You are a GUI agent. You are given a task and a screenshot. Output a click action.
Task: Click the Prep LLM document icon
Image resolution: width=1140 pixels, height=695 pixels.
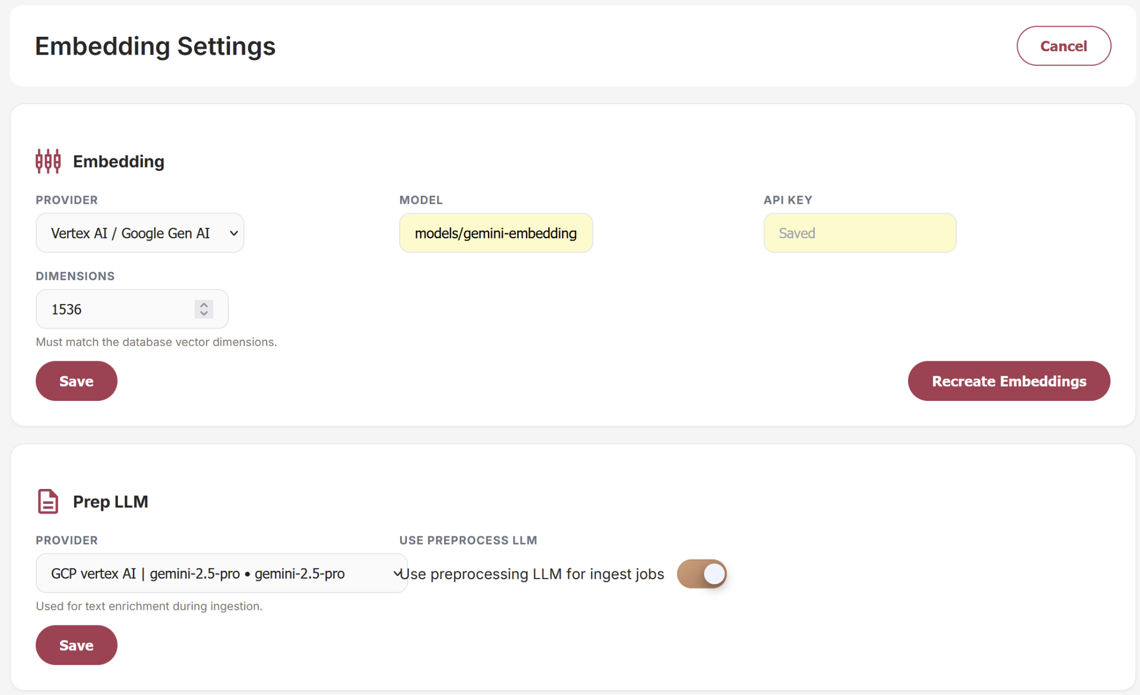48,501
